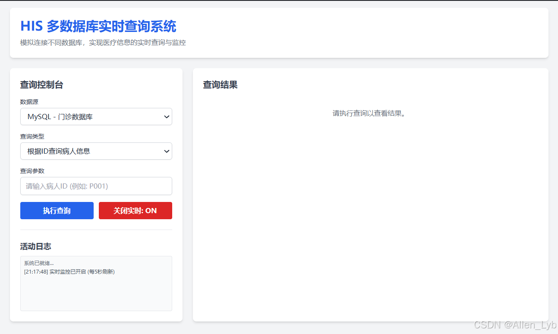The width and height of the screenshot is (558, 334).
Task: Click the subtitle about 模拟连接不同数据库
Action: 102,42
